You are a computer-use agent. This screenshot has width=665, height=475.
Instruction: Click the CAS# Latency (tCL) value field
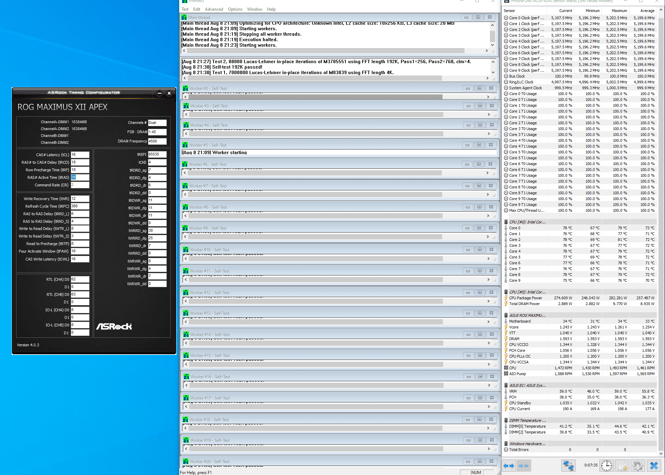[80, 155]
